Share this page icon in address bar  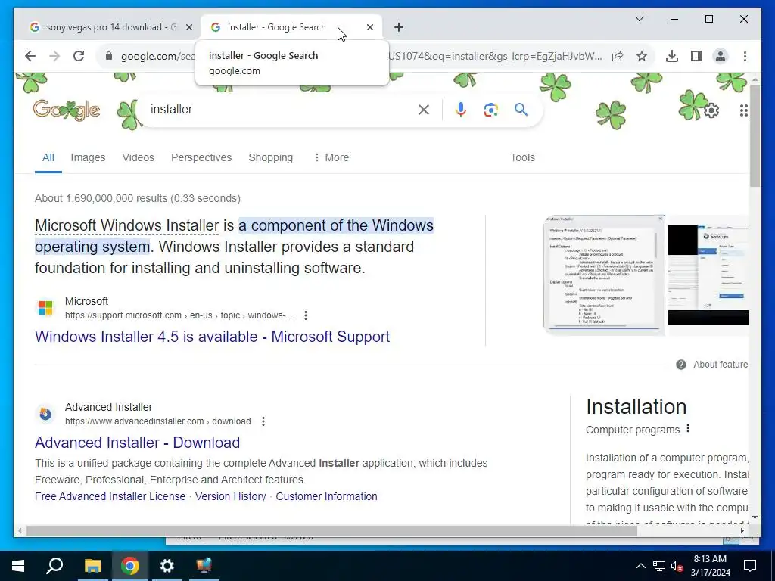618,56
